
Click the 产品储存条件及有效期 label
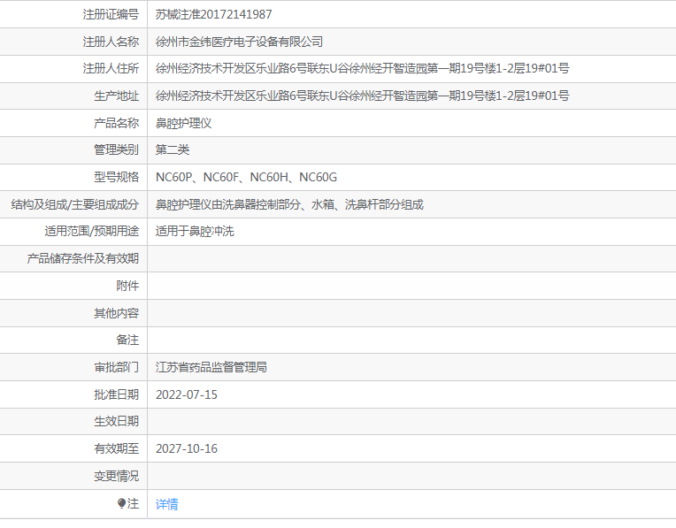click(x=83, y=258)
